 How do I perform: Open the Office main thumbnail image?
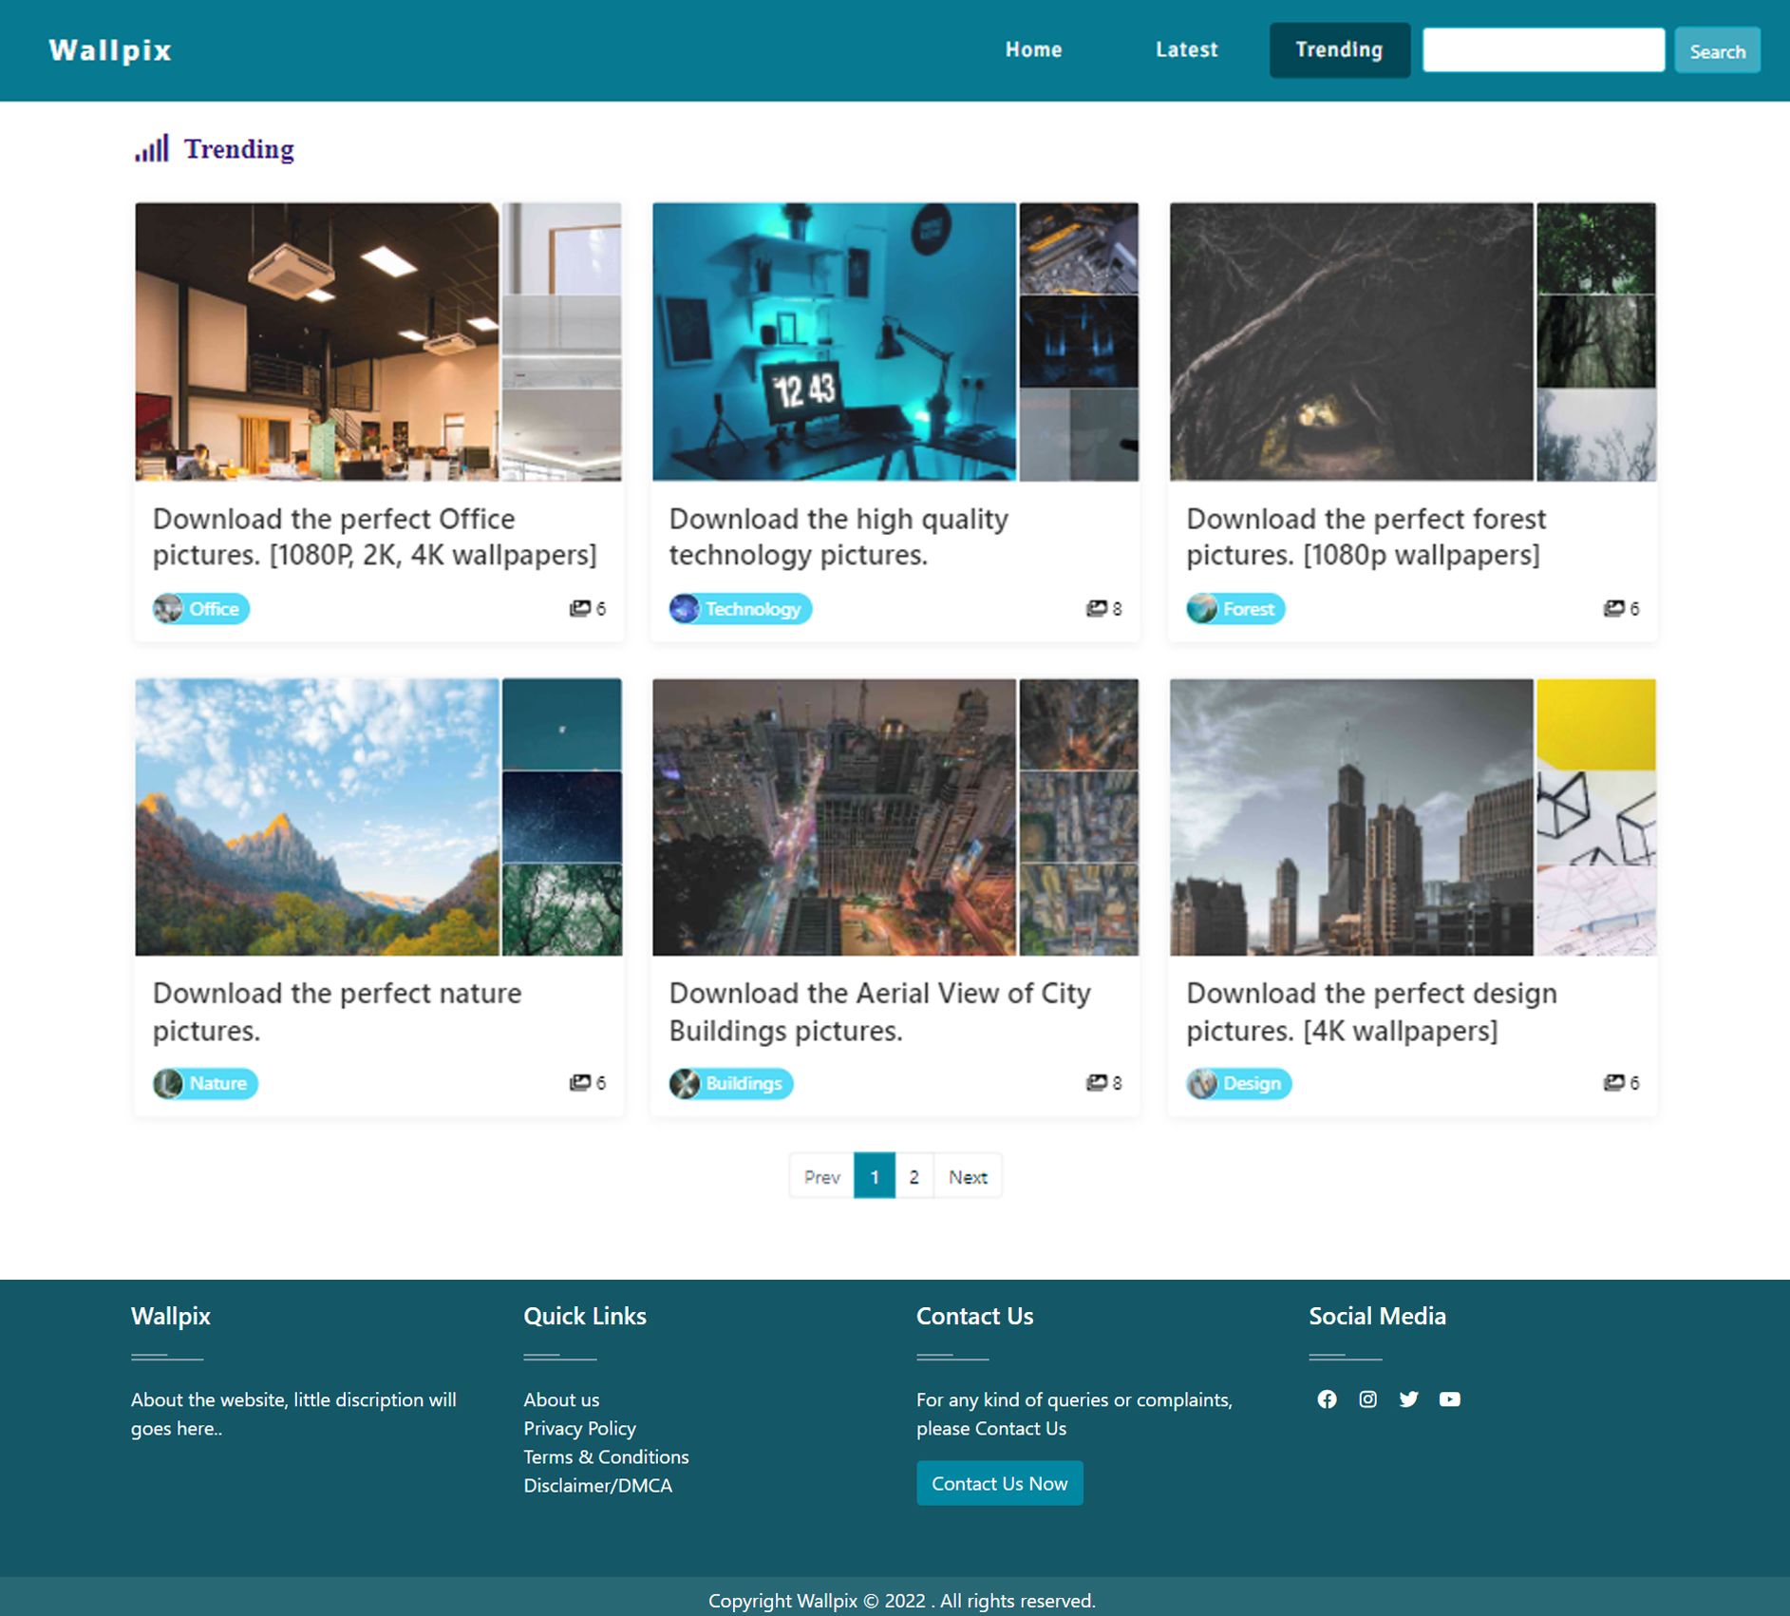coord(317,341)
